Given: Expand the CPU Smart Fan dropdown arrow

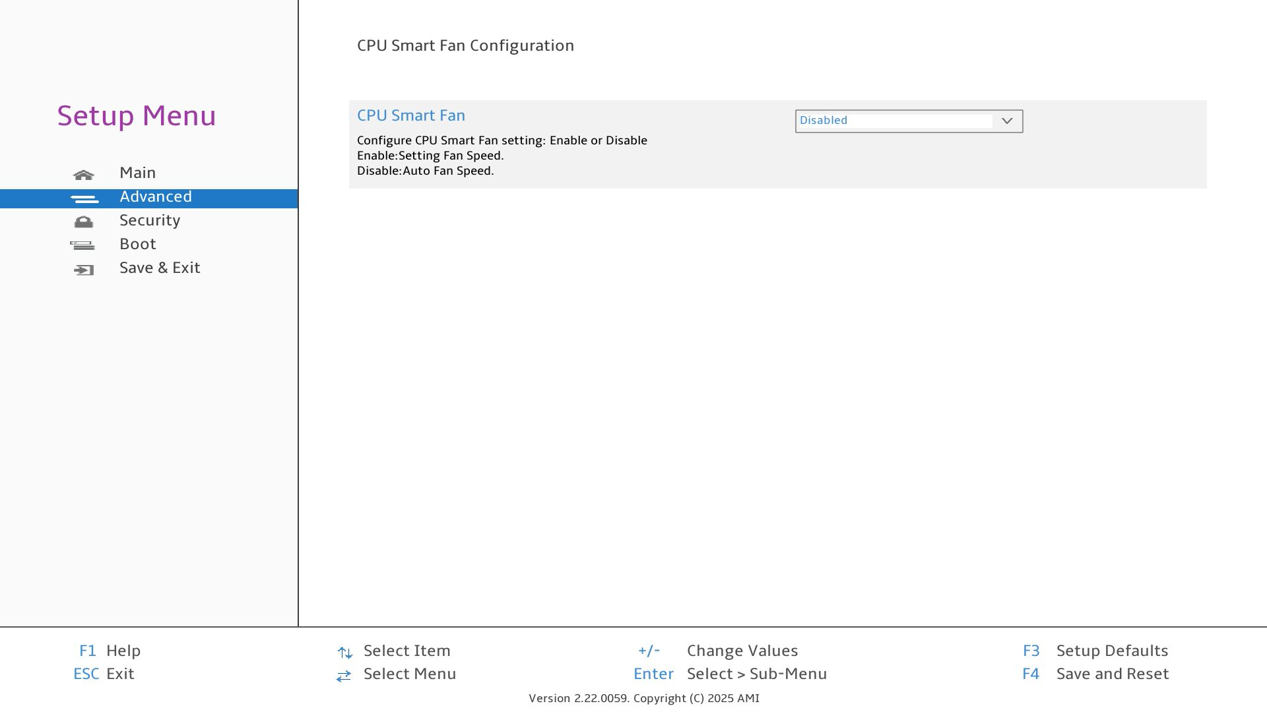Looking at the screenshot, I should 1007,121.
